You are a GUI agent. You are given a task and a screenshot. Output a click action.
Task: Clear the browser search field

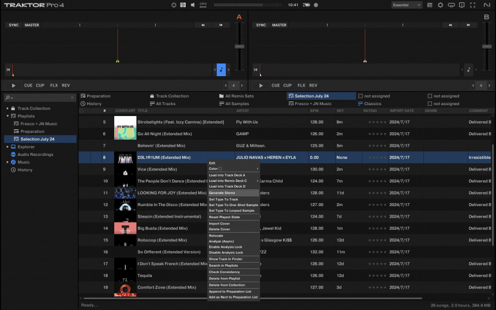[72, 98]
